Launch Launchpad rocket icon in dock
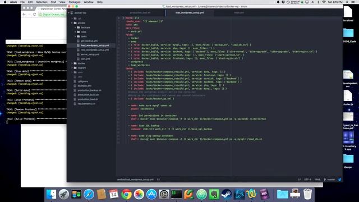The width and height of the screenshot is (359, 202). pos(63,194)
